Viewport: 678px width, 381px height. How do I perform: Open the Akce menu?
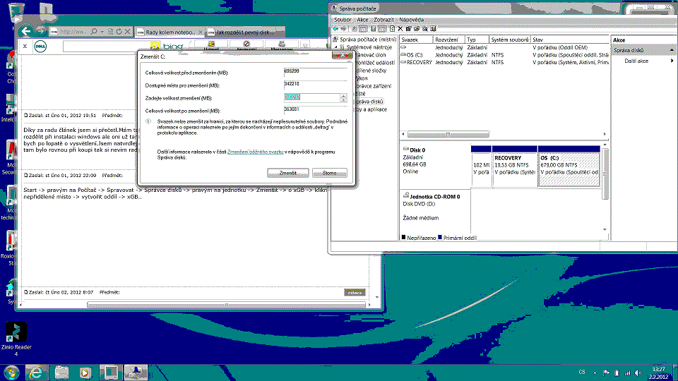tap(362, 20)
